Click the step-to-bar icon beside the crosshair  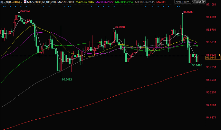click(x=197, y=2)
